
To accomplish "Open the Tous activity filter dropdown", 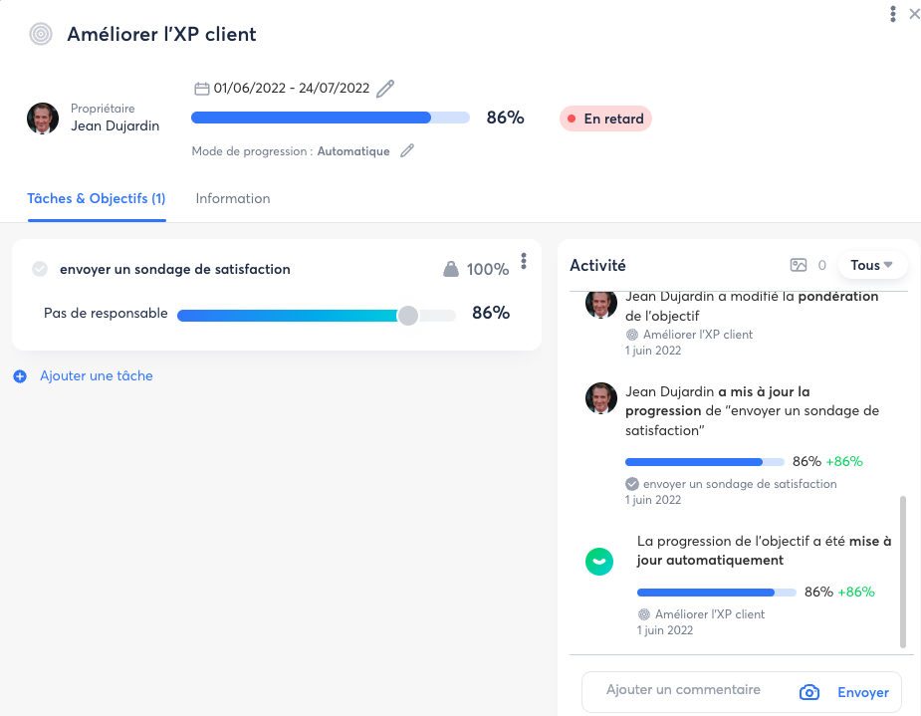I will [872, 265].
